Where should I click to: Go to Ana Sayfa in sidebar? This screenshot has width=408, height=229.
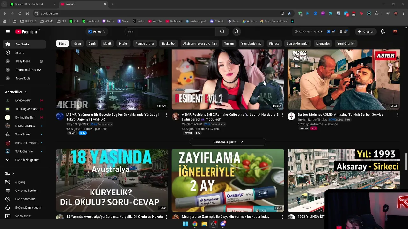click(24, 44)
